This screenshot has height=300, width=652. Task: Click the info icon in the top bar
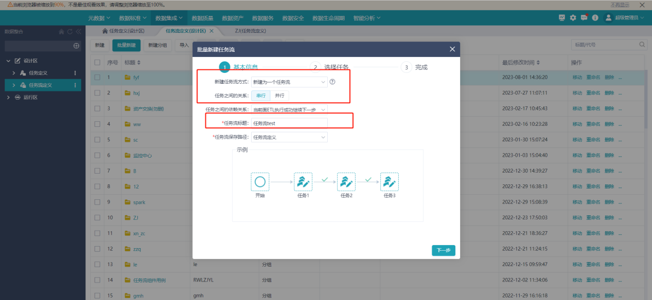coord(595,17)
